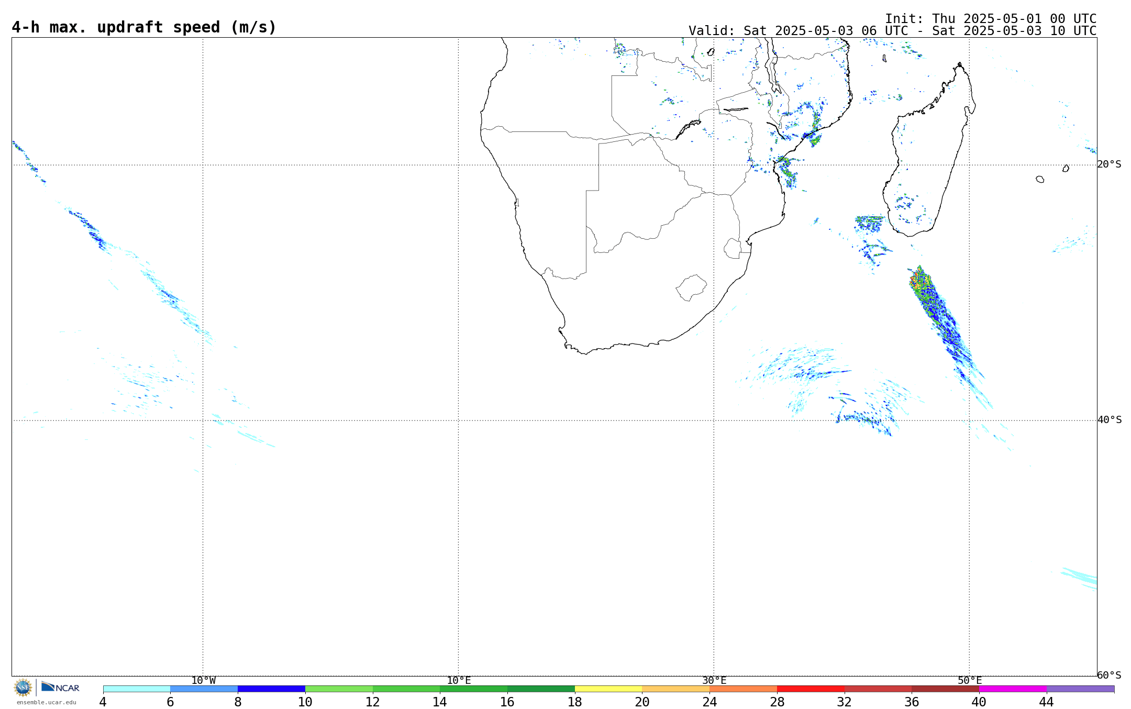The image size is (1131, 709).
Task: Click the NCAR logo
Action: 60,687
